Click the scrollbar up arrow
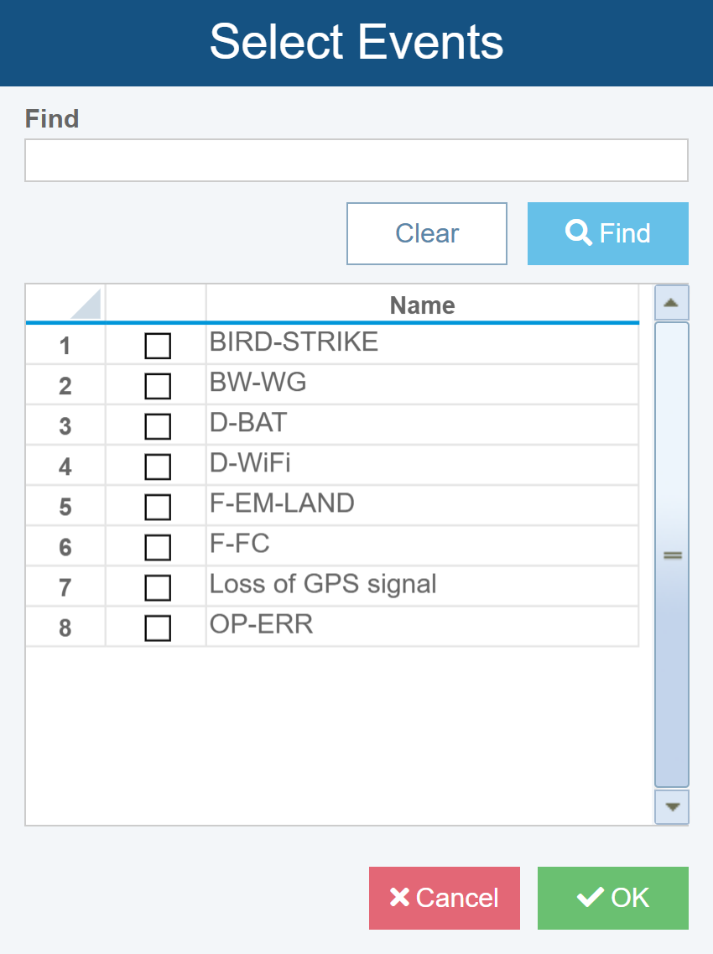 (671, 303)
